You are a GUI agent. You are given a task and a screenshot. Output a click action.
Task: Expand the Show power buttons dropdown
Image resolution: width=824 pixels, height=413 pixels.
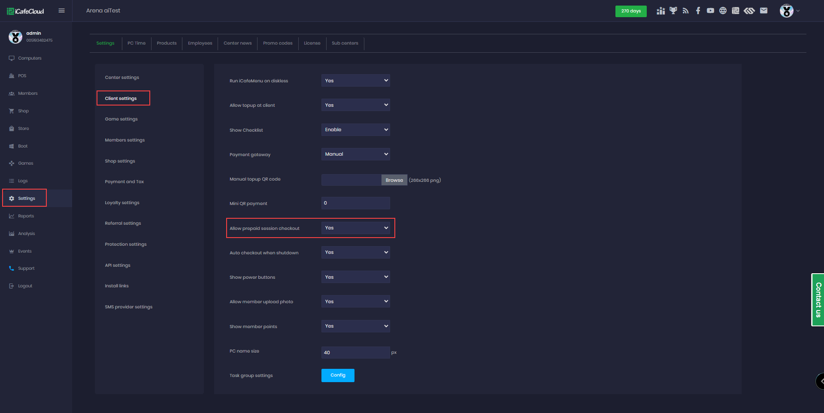pyautogui.click(x=355, y=277)
